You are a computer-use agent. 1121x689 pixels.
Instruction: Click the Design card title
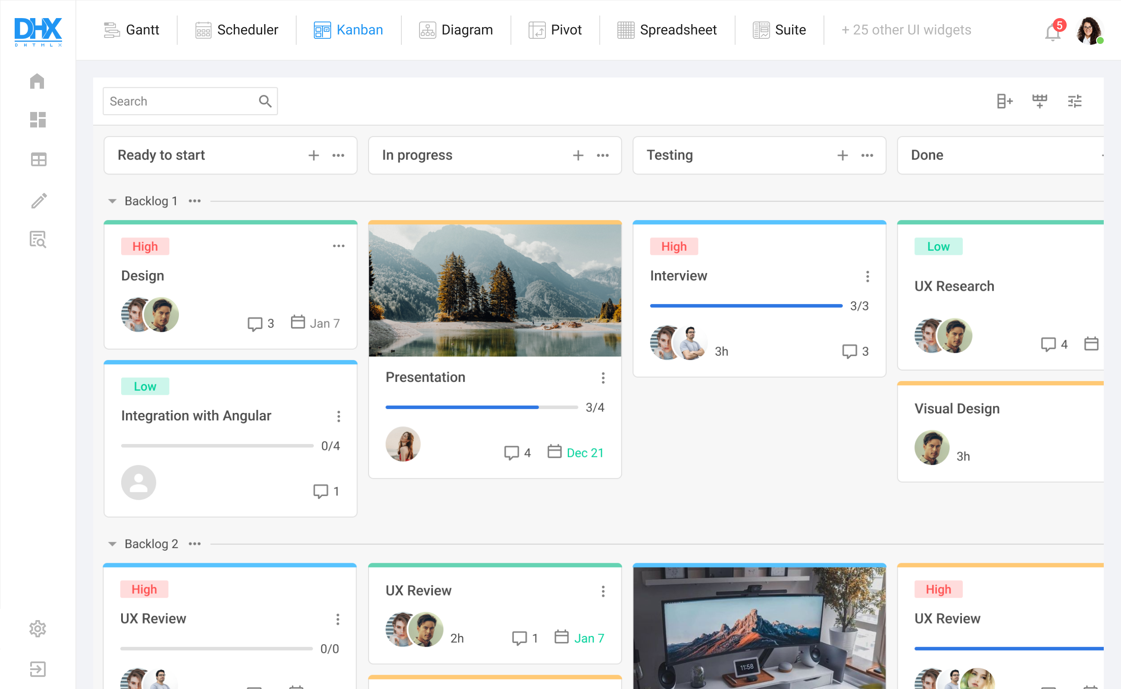click(142, 276)
